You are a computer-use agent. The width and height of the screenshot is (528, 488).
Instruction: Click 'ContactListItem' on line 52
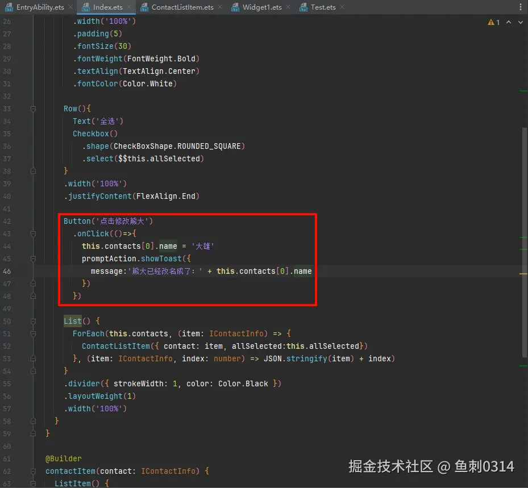pos(116,347)
